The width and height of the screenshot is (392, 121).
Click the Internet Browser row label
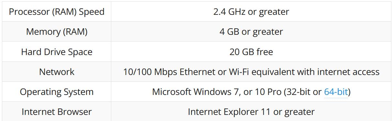point(57,112)
